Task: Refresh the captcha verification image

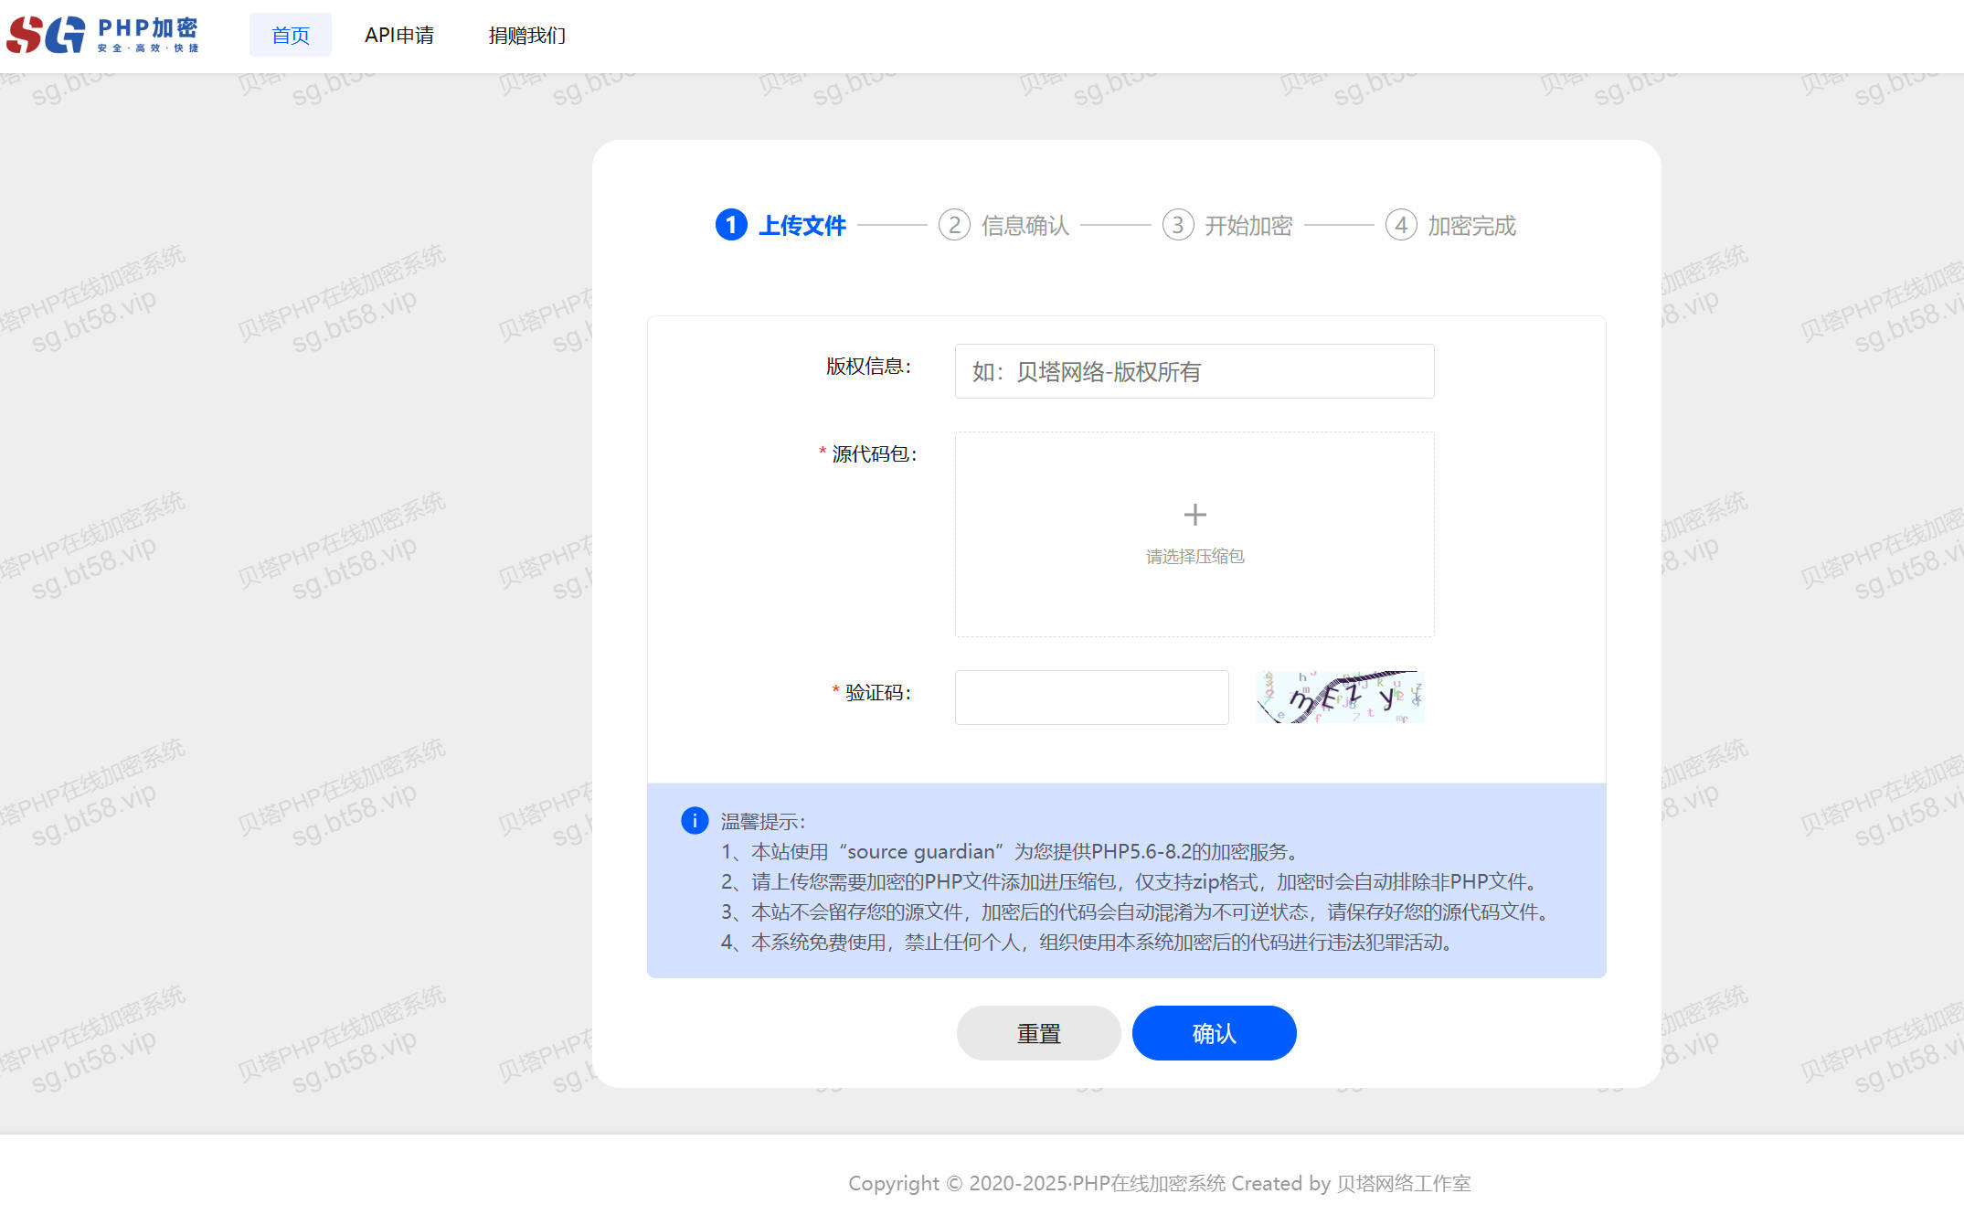Action: click(1340, 697)
